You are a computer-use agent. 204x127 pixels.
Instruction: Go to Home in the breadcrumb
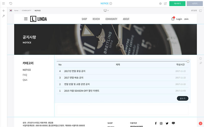coord(16,10)
